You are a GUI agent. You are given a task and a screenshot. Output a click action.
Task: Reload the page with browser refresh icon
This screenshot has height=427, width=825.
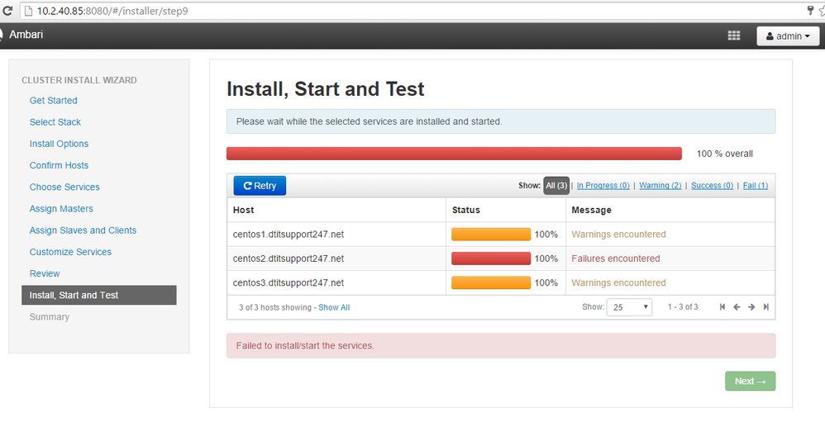pyautogui.click(x=7, y=11)
